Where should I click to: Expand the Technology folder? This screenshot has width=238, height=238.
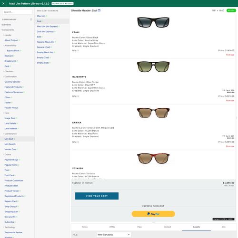(10, 227)
